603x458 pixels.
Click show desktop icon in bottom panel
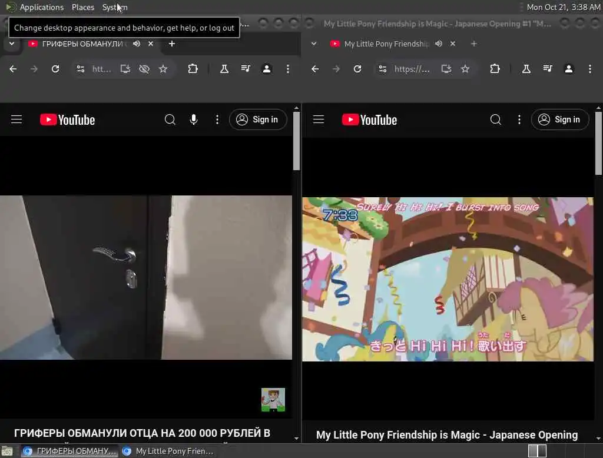point(7,451)
